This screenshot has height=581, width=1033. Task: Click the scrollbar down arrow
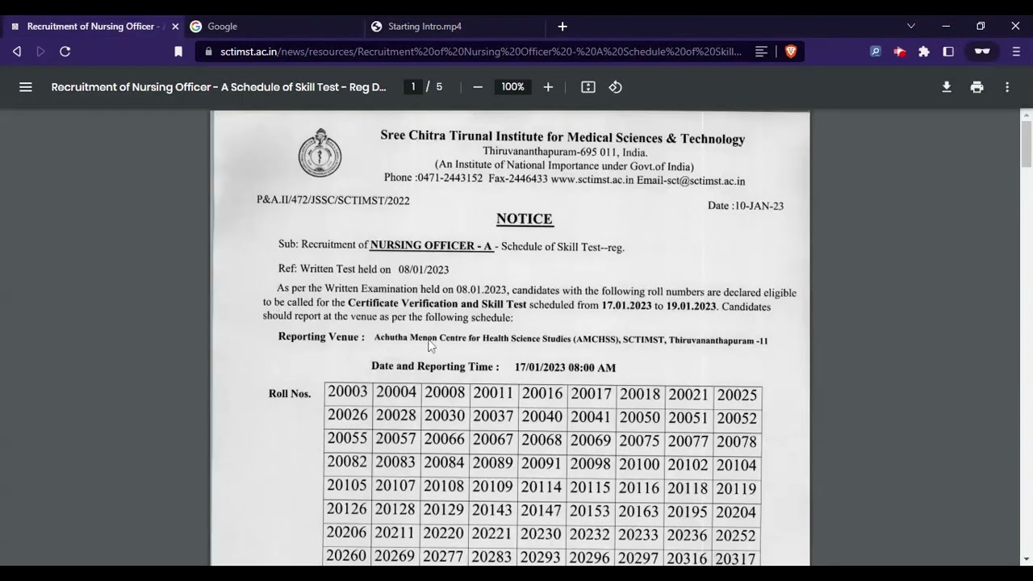(x=1027, y=558)
